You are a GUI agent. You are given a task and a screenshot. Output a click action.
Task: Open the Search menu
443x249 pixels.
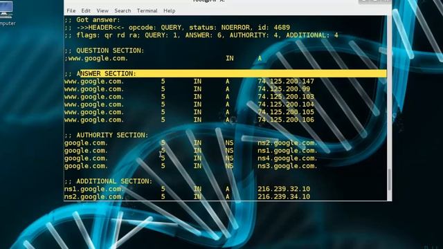[123, 11]
